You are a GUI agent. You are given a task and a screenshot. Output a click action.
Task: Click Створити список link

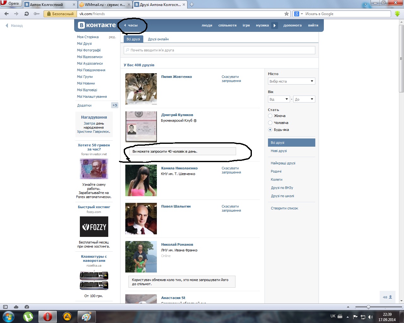284,208
